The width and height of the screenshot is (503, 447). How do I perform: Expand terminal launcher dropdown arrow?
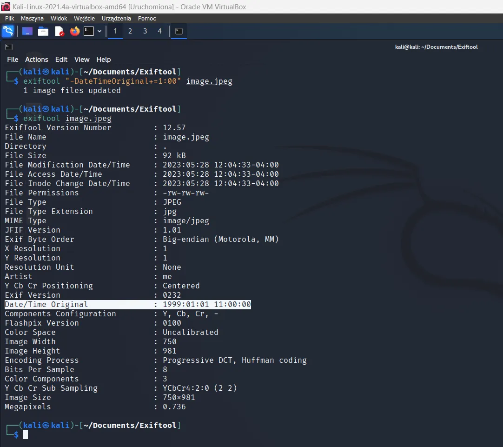(x=99, y=31)
